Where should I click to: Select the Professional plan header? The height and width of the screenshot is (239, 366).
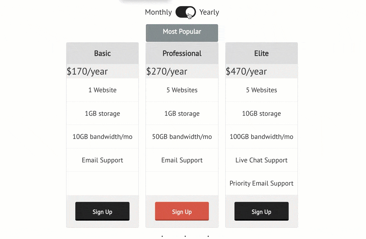182,53
